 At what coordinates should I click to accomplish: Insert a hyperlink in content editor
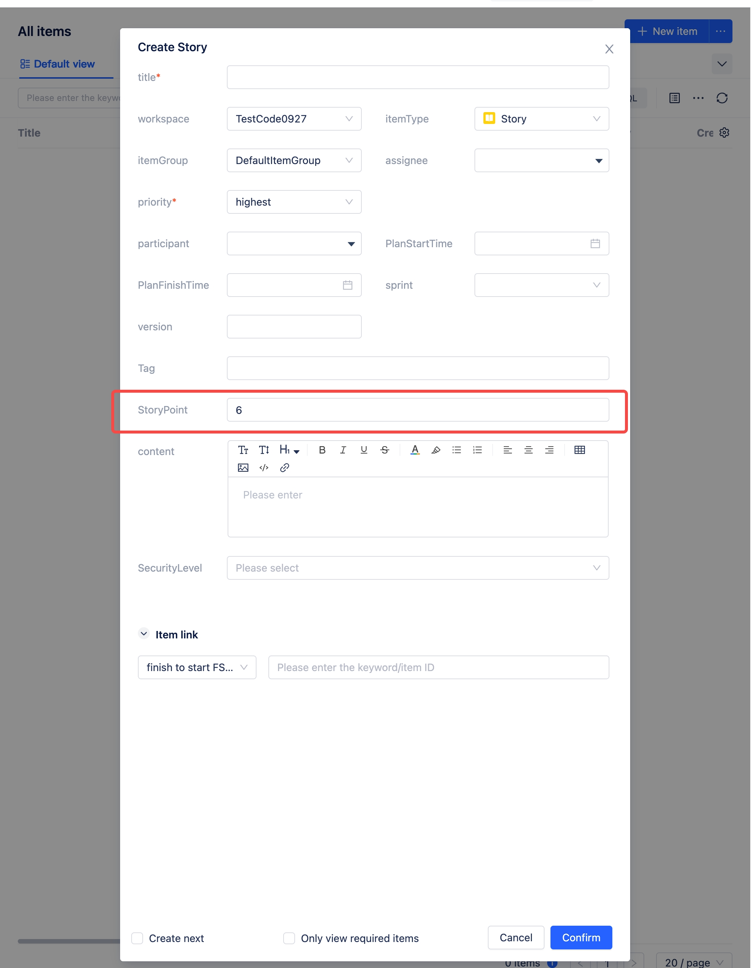tap(285, 468)
